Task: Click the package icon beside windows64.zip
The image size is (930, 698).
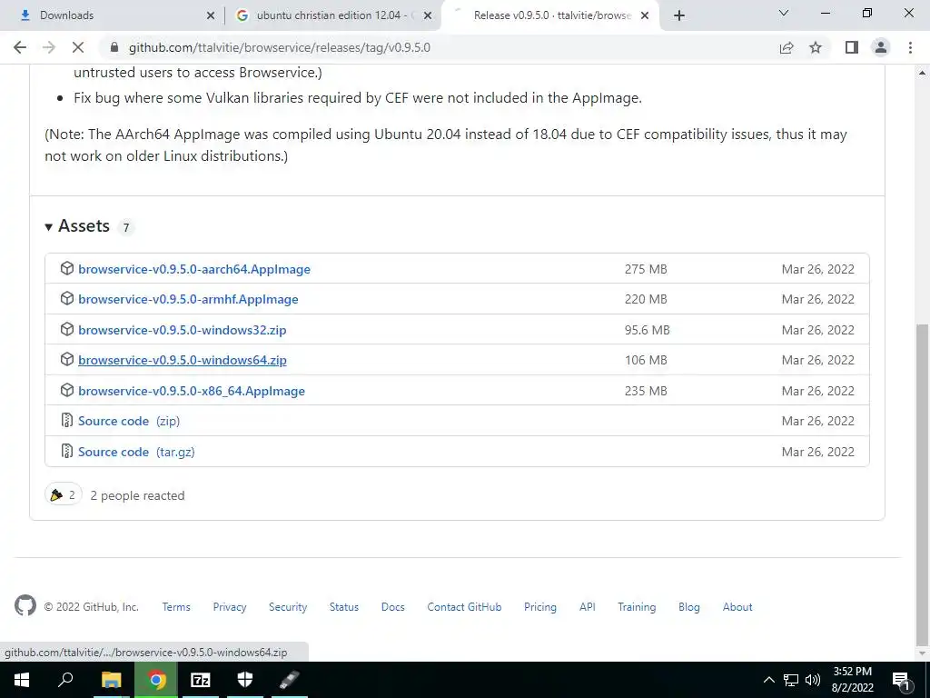Action: click(67, 359)
